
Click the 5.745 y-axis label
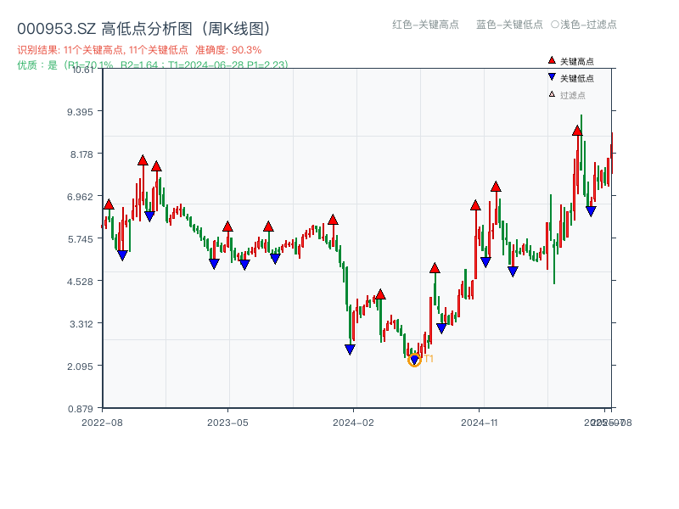tap(80, 239)
